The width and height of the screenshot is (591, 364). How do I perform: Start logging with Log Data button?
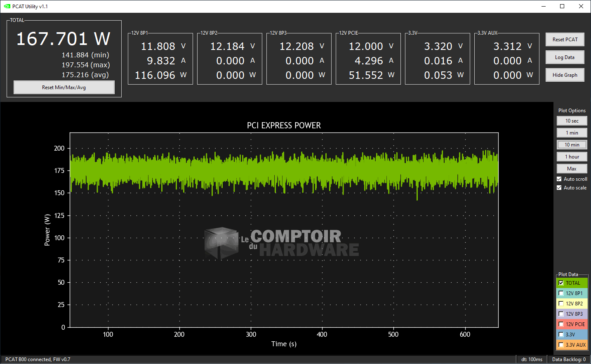click(x=565, y=57)
